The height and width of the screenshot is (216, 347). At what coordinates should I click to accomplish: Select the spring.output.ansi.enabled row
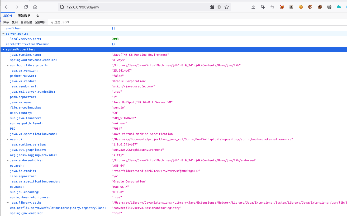(173, 60)
